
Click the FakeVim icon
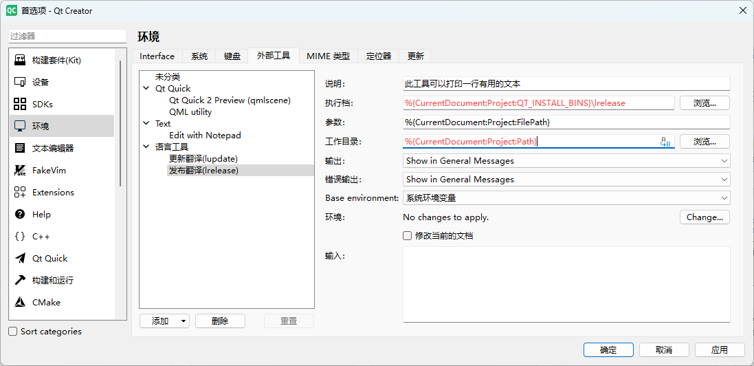tap(20, 170)
